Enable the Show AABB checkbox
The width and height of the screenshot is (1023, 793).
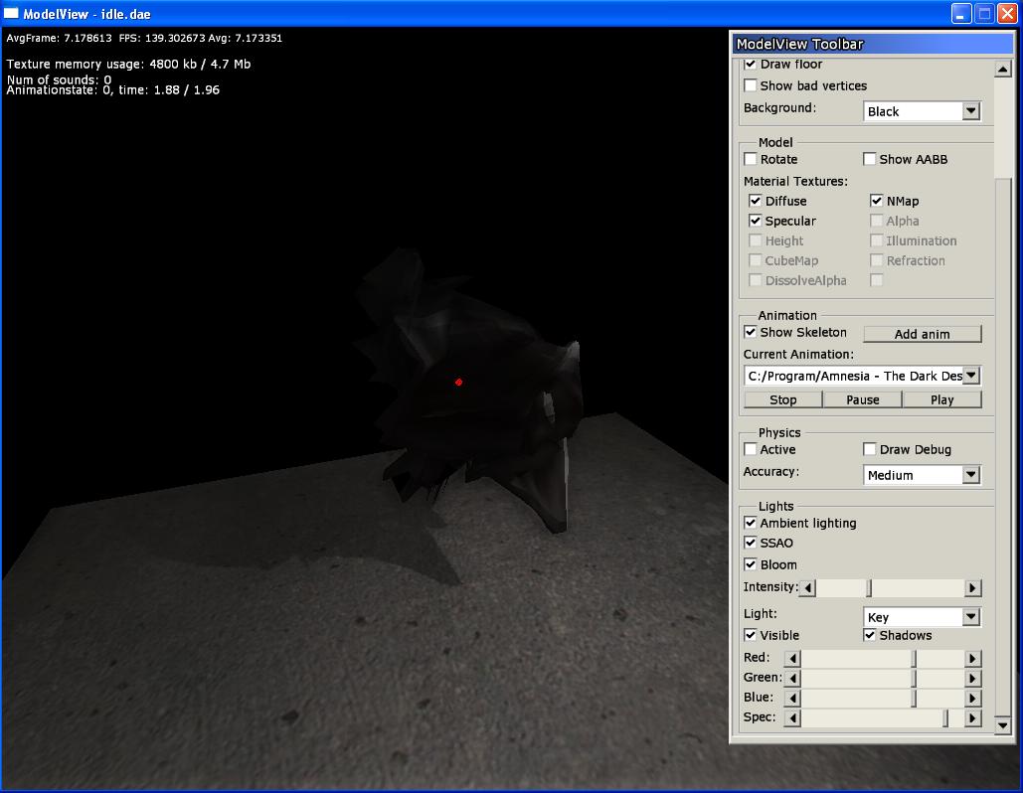coord(870,159)
